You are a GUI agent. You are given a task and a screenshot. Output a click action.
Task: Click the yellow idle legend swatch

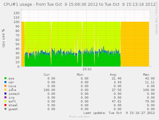point(5,90)
